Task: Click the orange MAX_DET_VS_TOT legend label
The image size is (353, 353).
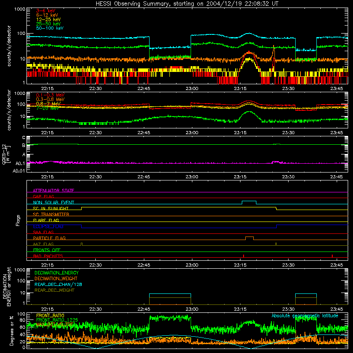Action: pyautogui.click(x=55, y=324)
